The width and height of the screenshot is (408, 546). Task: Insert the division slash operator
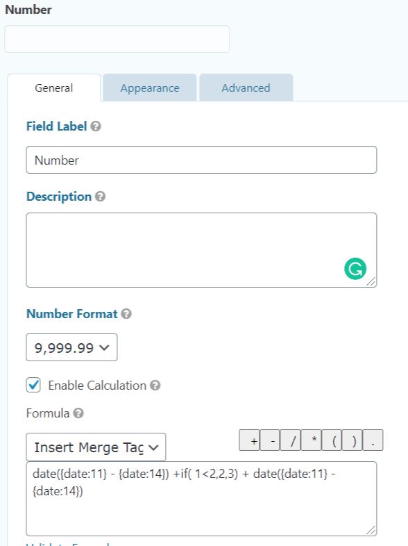290,440
